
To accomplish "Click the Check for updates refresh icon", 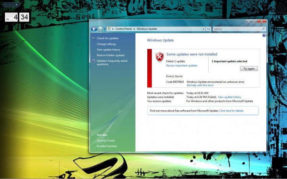I will [x=94, y=38].
